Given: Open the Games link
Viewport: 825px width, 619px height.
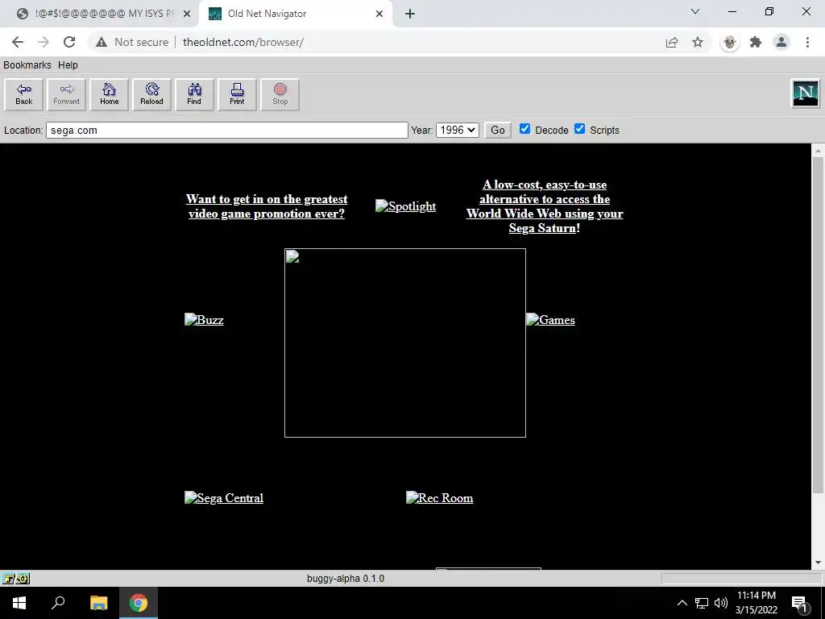Looking at the screenshot, I should (551, 320).
